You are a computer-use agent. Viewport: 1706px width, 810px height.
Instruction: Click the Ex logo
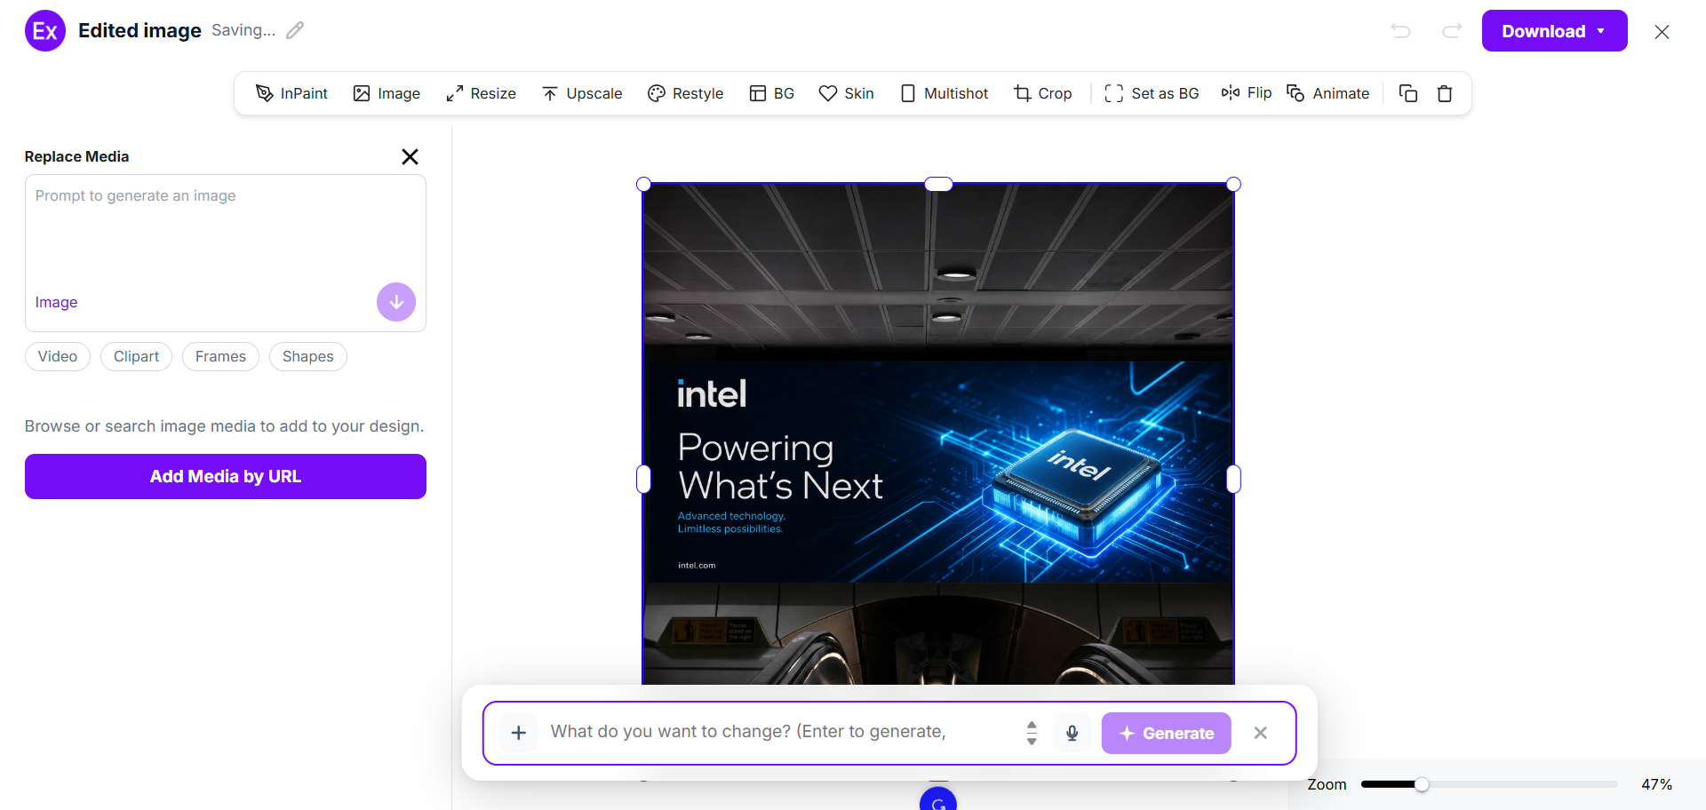tap(45, 31)
